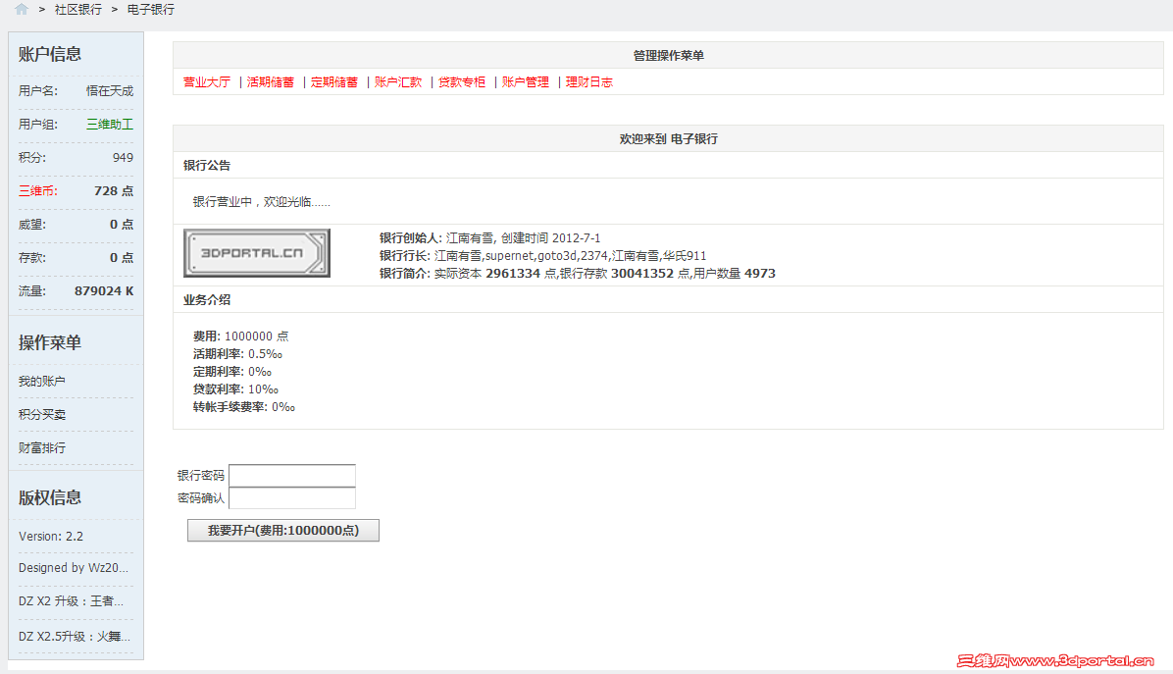Click the Designed by Wz20... entry

74,568
